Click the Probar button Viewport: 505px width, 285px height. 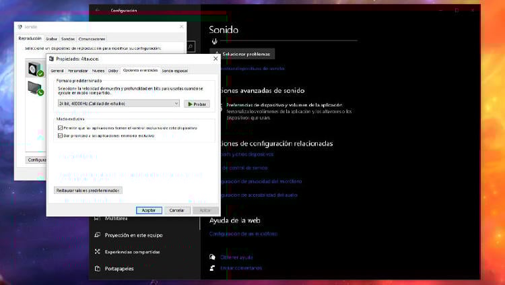[197, 104]
